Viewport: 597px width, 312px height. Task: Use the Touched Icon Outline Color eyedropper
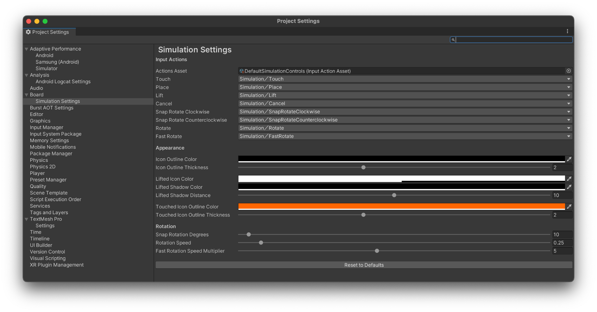(569, 206)
